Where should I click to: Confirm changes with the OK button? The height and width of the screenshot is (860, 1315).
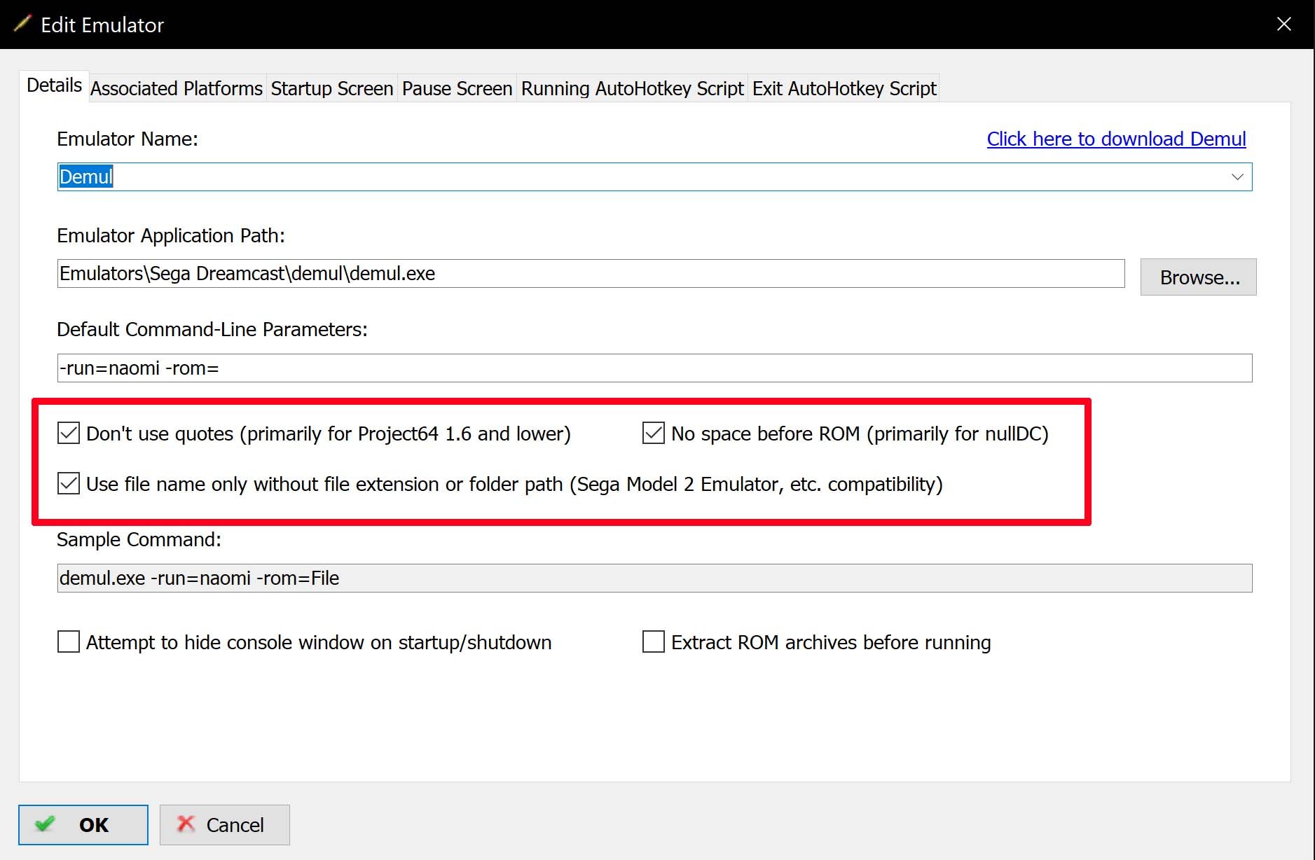click(x=83, y=825)
